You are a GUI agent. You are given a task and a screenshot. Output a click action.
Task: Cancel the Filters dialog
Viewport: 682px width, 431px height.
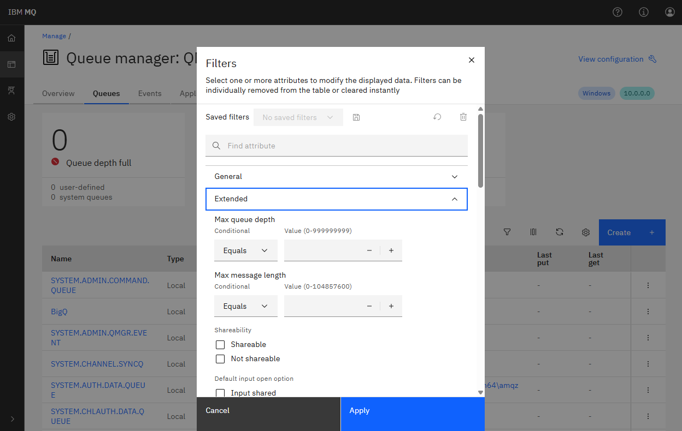(268, 414)
